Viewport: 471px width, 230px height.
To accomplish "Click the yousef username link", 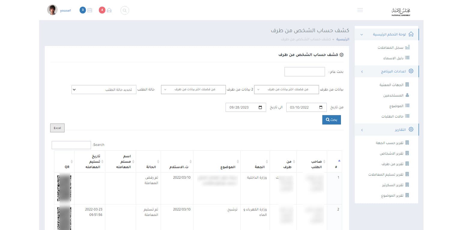I will click(x=65, y=11).
